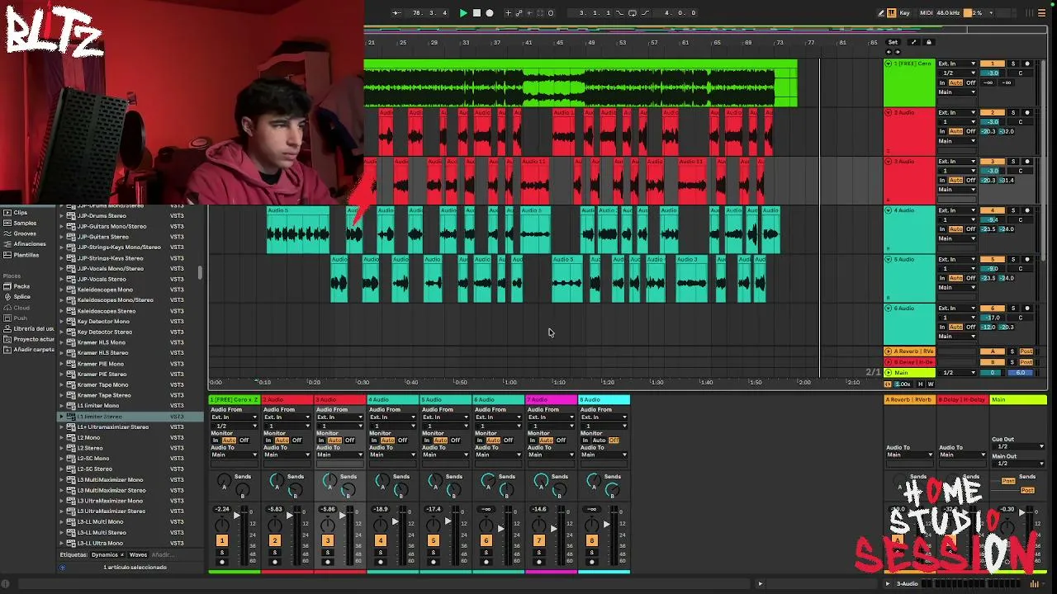Toggle mixer track 7 activator button
This screenshot has height=594, width=1057.
click(538, 540)
